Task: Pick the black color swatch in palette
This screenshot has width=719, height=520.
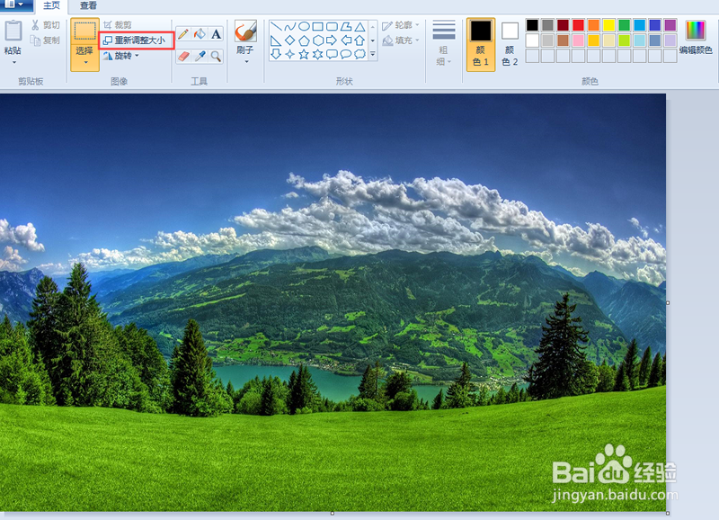Action: [x=532, y=25]
